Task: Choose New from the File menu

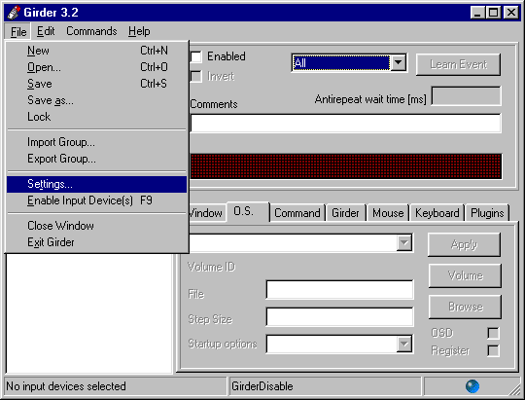Action: click(97, 51)
